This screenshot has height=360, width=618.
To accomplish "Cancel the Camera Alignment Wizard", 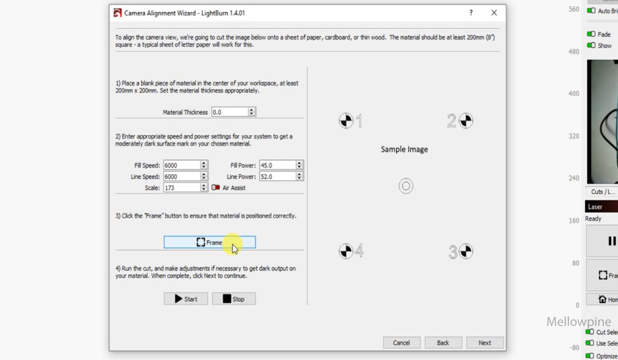I will [x=401, y=343].
